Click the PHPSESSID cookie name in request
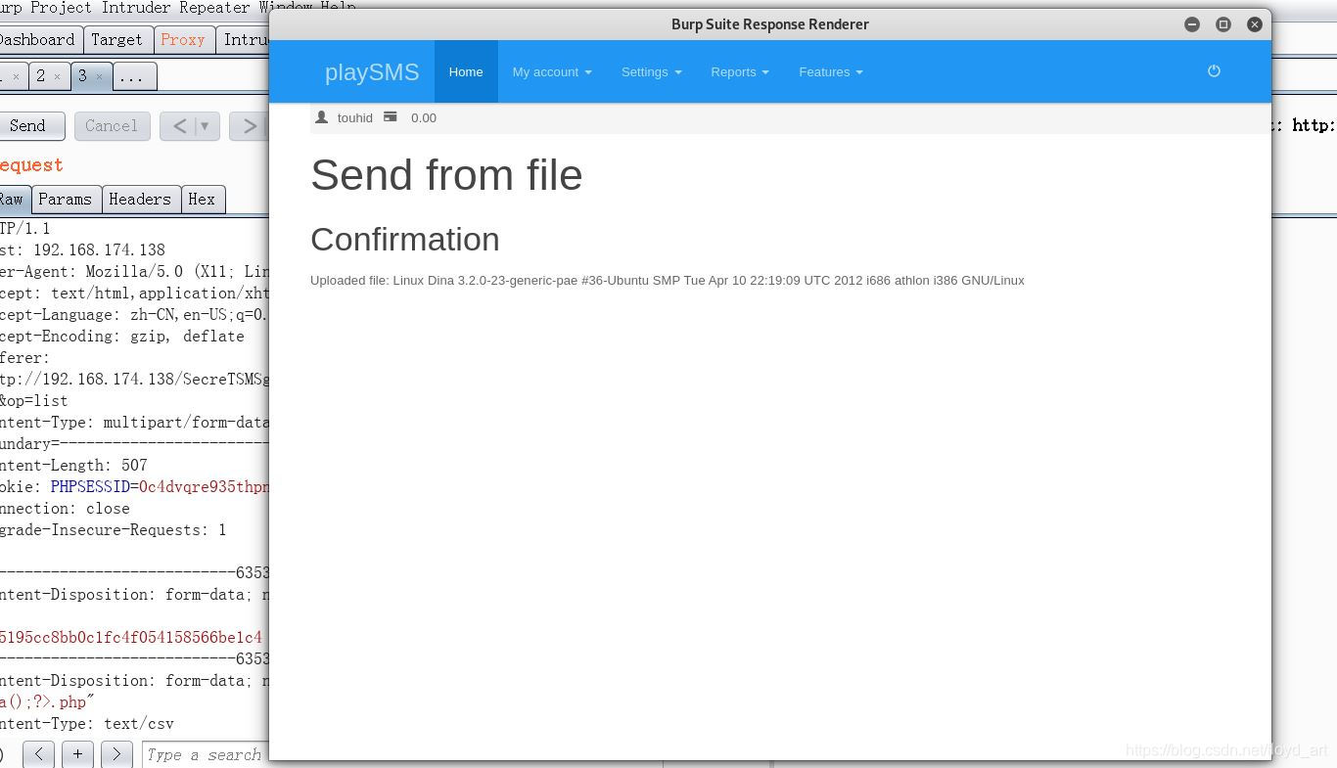 coord(90,487)
